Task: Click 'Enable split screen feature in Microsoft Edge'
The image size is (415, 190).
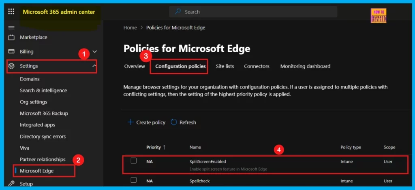Action: pos(229,169)
